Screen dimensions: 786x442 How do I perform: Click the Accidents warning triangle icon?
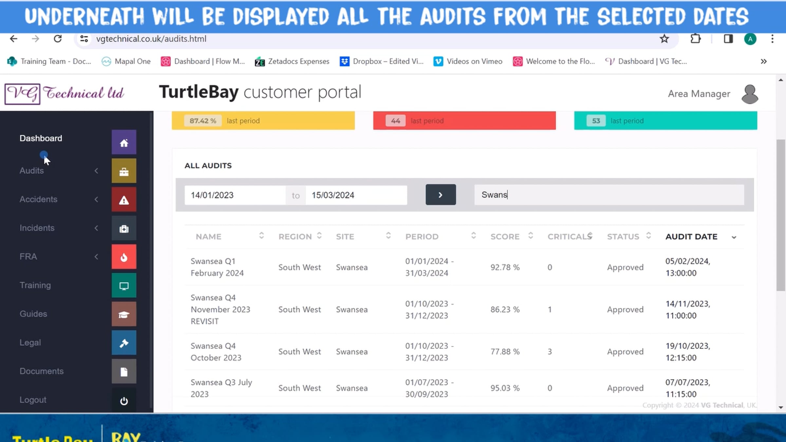(x=124, y=199)
